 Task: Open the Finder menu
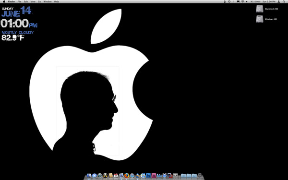[12, 1]
